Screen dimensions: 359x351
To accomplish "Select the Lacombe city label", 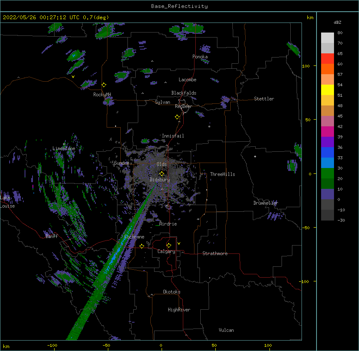I will 187,80.
